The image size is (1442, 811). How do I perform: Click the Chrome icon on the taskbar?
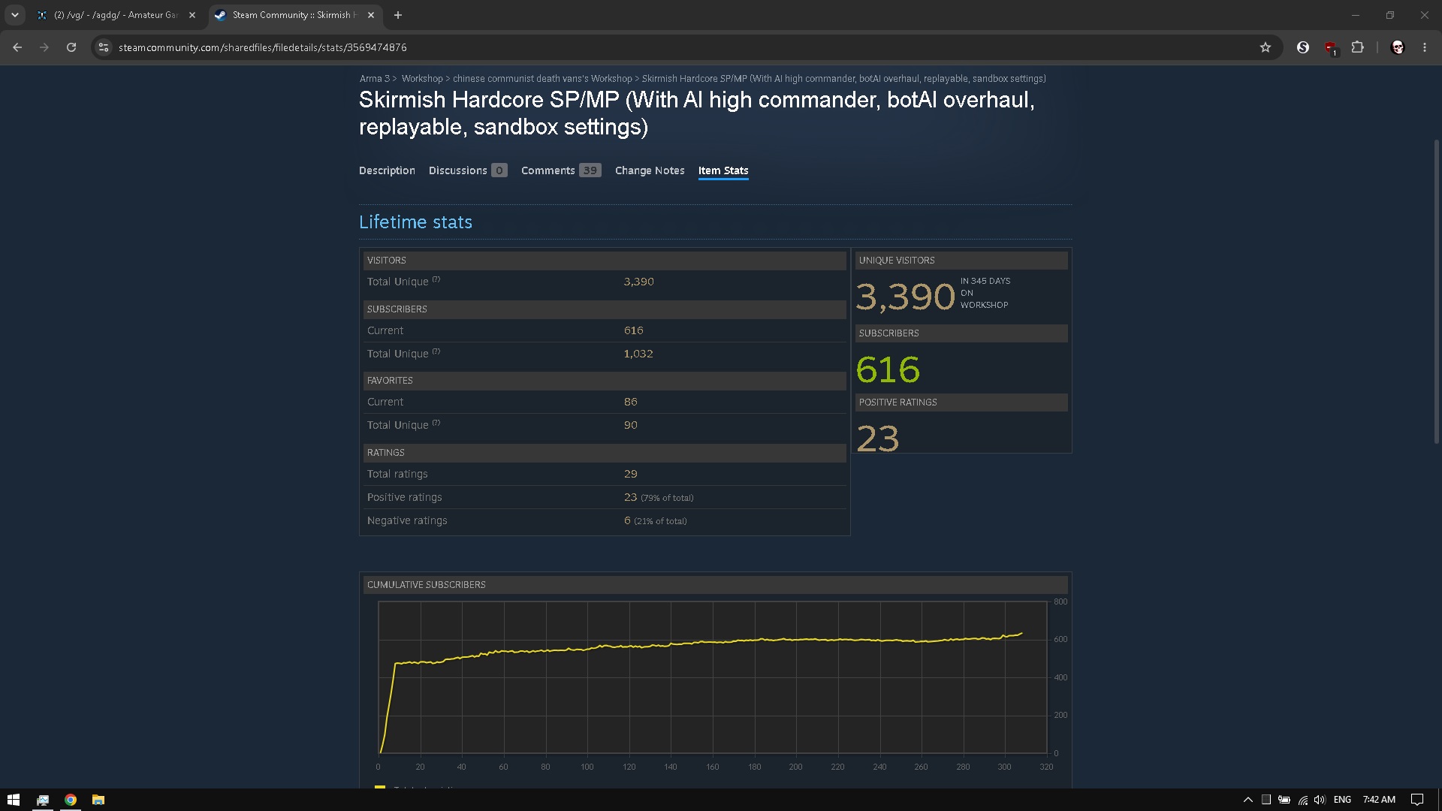[71, 800]
